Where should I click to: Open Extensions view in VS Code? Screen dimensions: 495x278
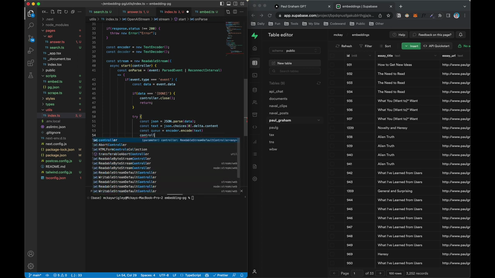coord(31,63)
